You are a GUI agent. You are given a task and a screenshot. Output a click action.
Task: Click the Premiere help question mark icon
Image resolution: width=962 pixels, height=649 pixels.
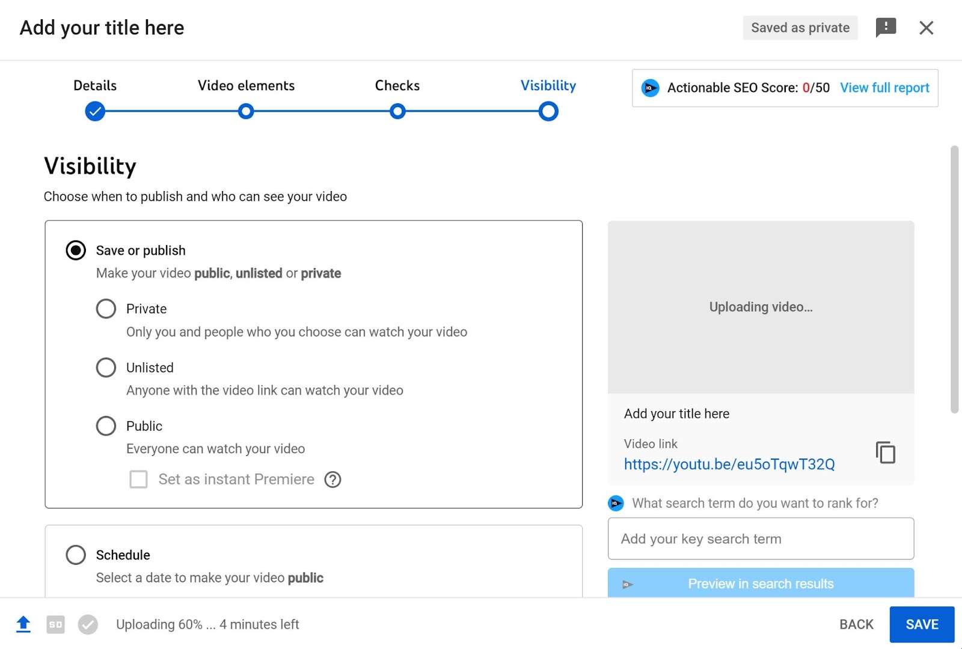(332, 480)
